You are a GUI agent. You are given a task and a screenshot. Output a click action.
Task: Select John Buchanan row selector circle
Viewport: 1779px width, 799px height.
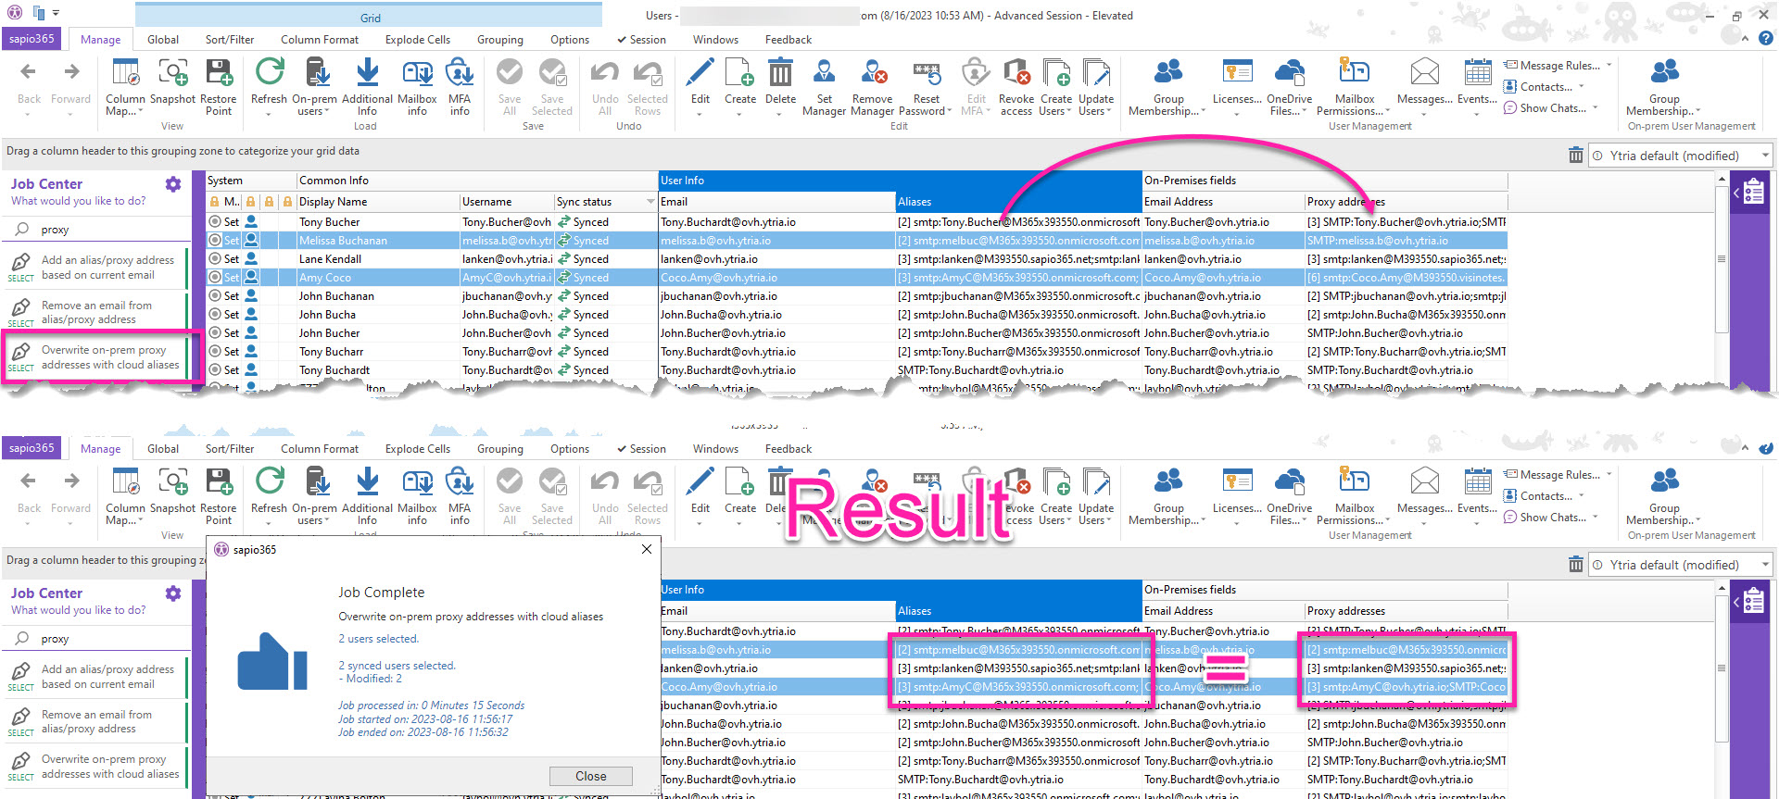(x=215, y=296)
